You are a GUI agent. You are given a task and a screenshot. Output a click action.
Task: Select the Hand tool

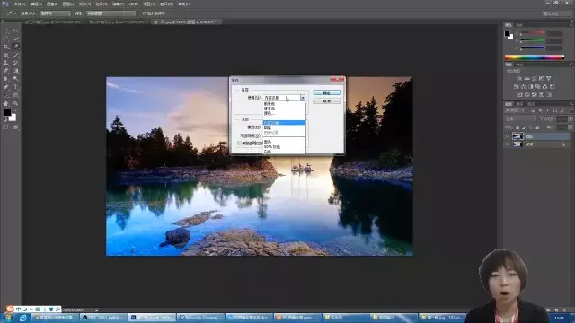tap(6, 104)
